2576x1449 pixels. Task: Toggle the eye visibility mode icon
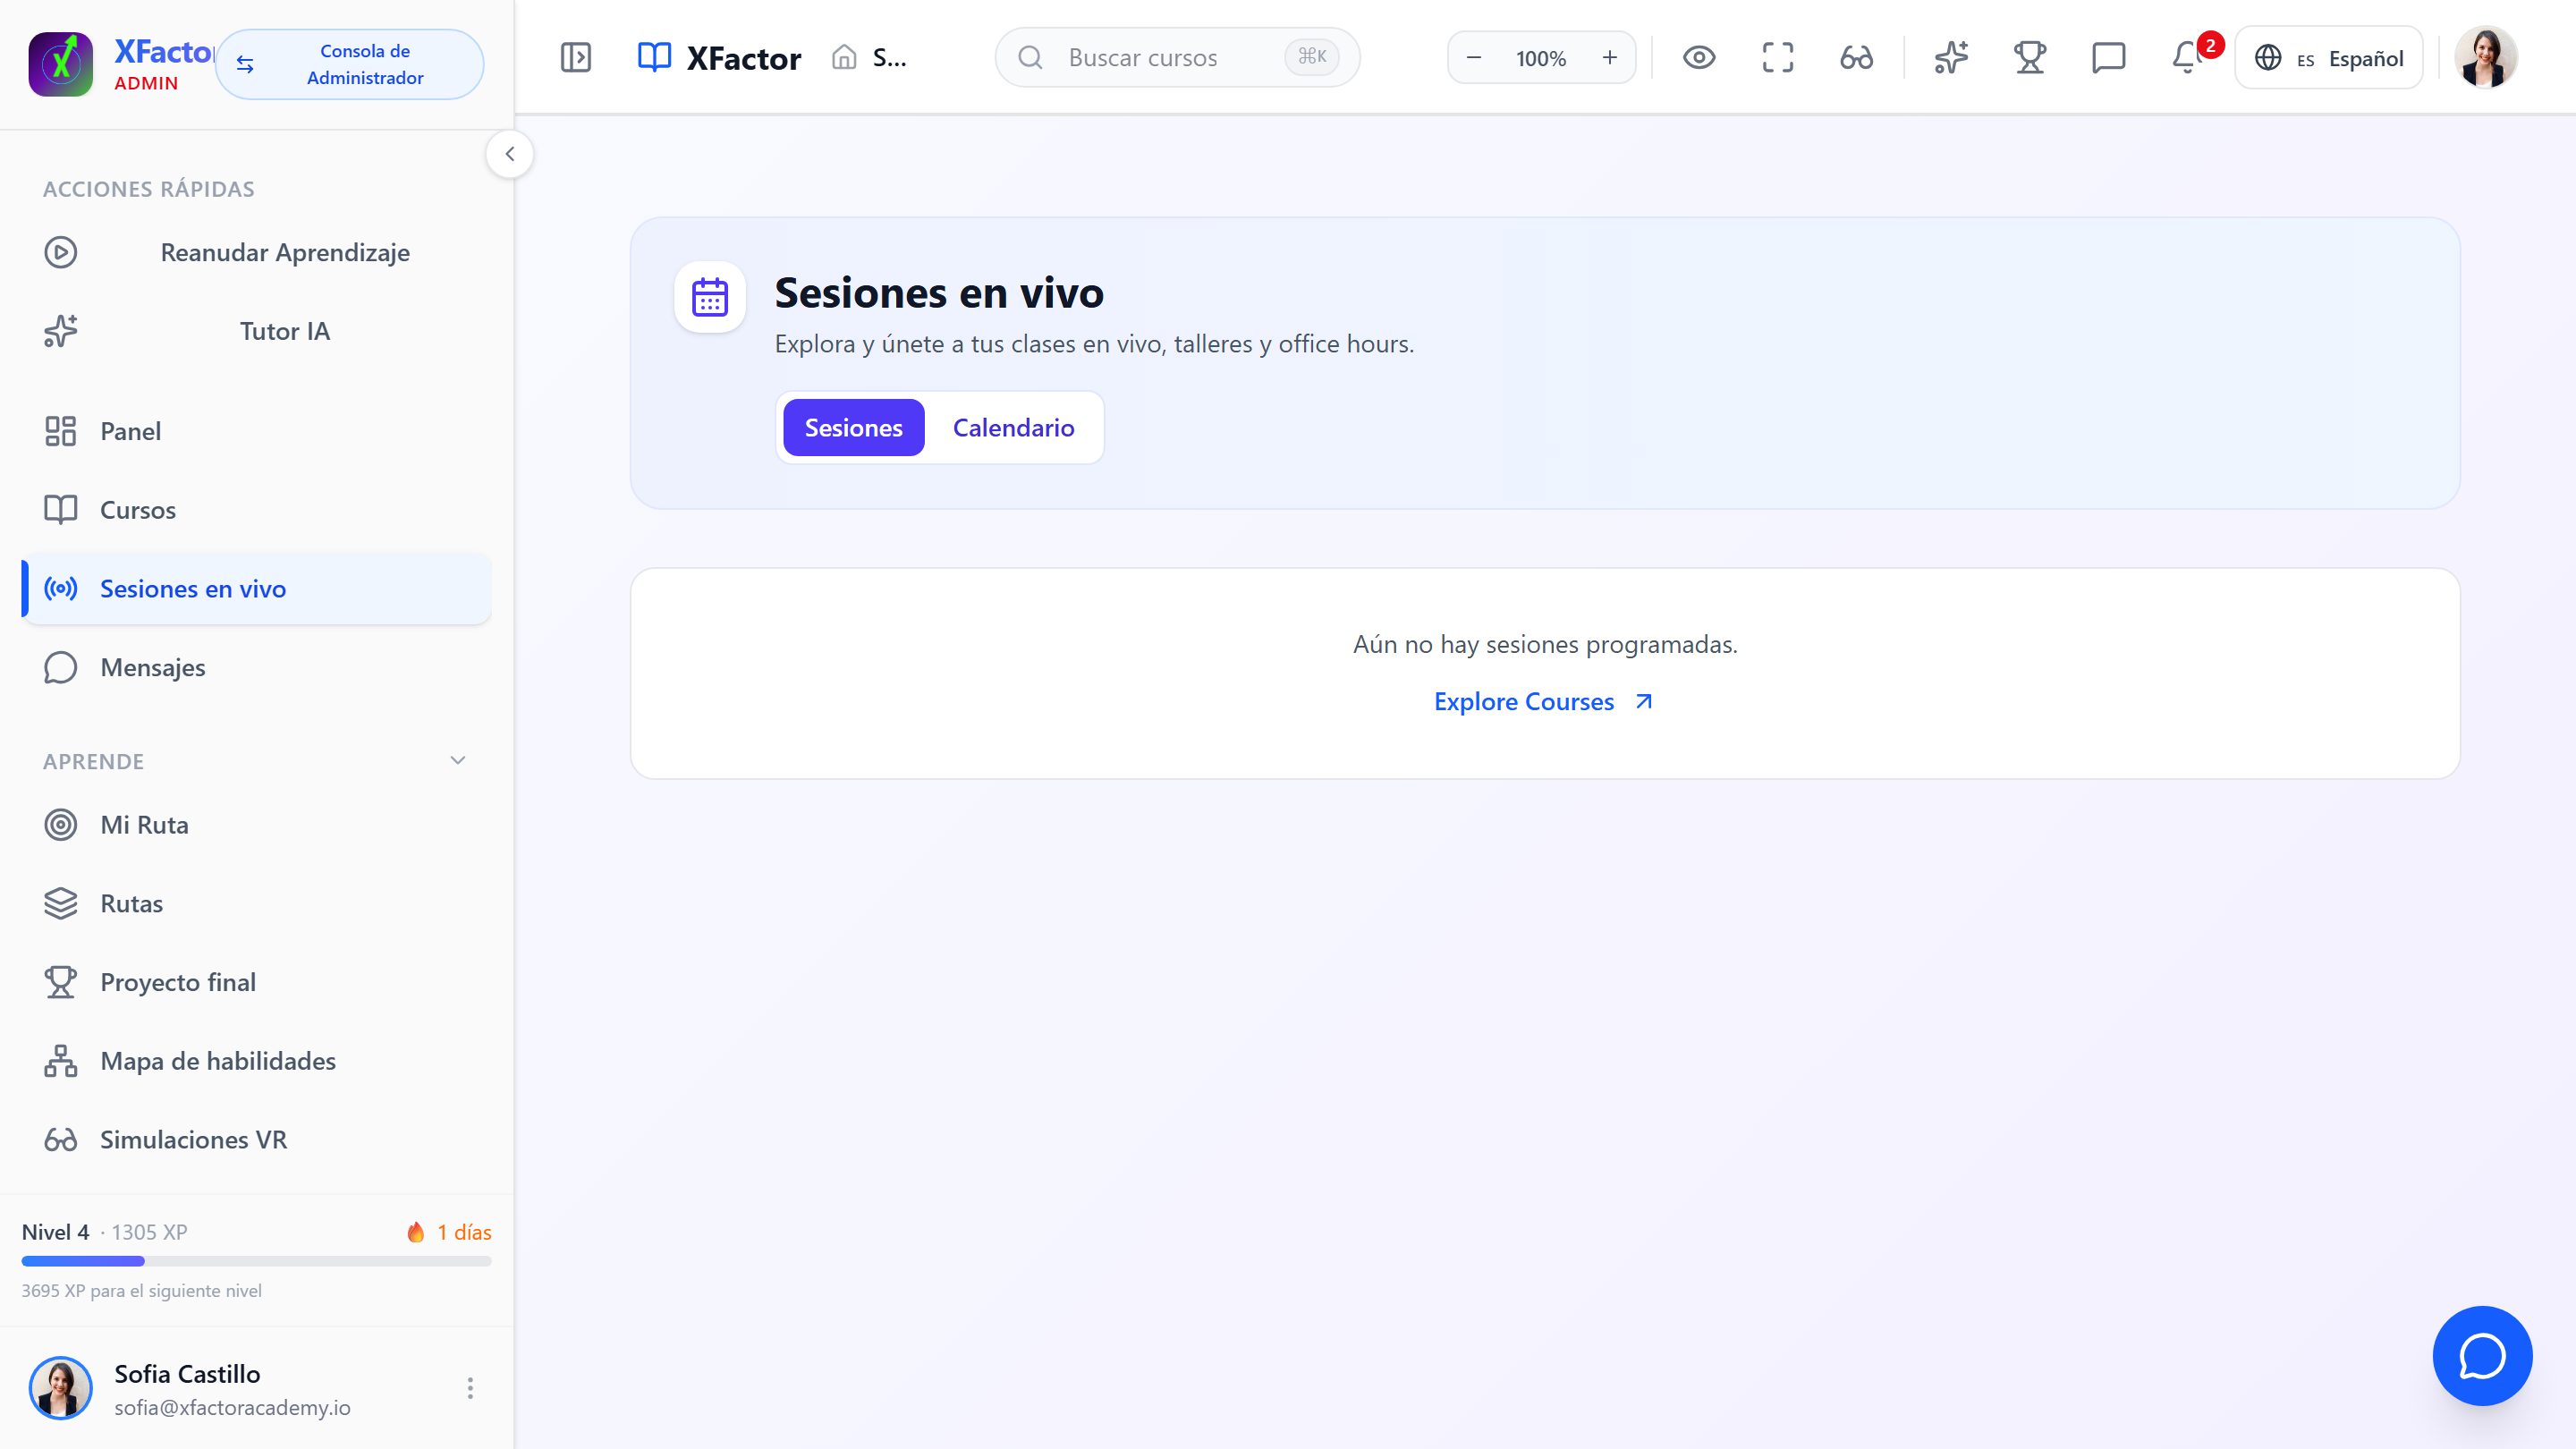coord(1699,58)
